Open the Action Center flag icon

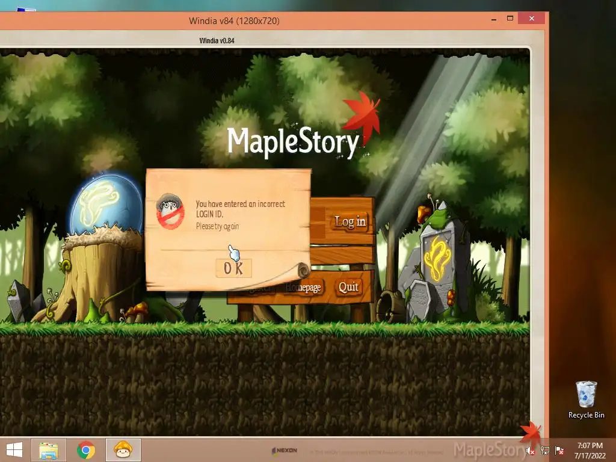click(x=559, y=451)
